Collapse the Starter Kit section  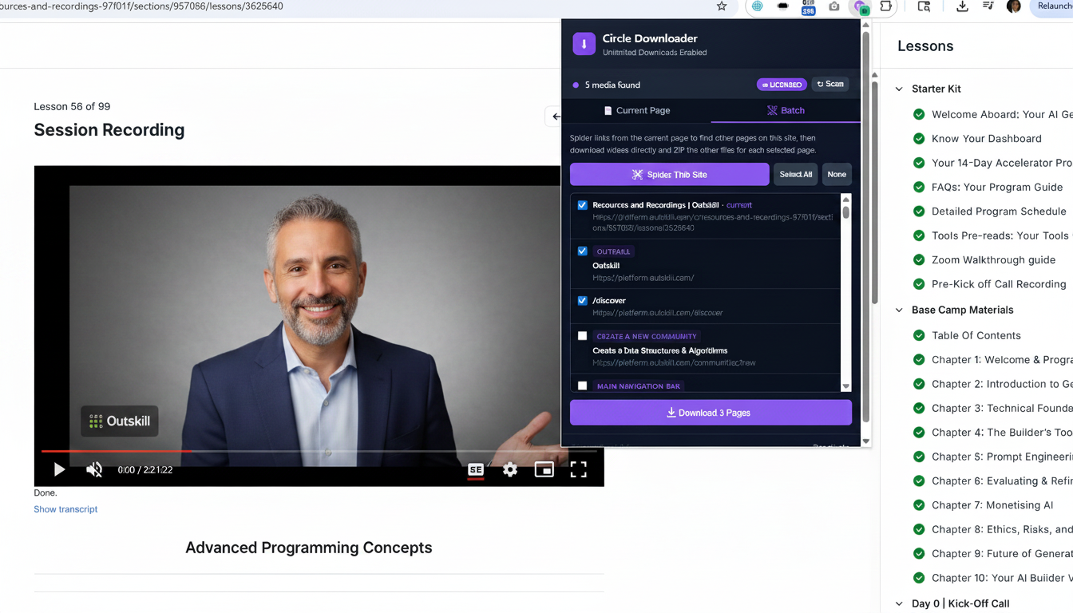tap(899, 89)
